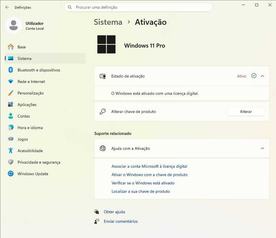
Task: Go to Sistema in the breadcrumb
Action: click(x=108, y=22)
